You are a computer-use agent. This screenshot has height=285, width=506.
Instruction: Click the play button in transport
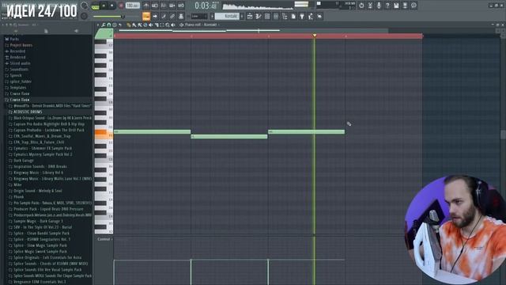(x=104, y=6)
